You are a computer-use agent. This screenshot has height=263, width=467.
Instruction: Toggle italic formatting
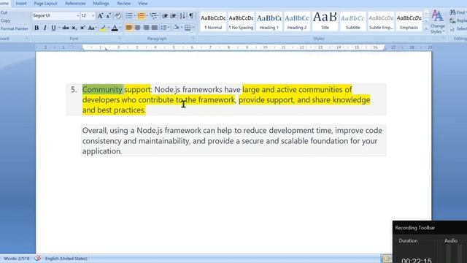(45, 28)
